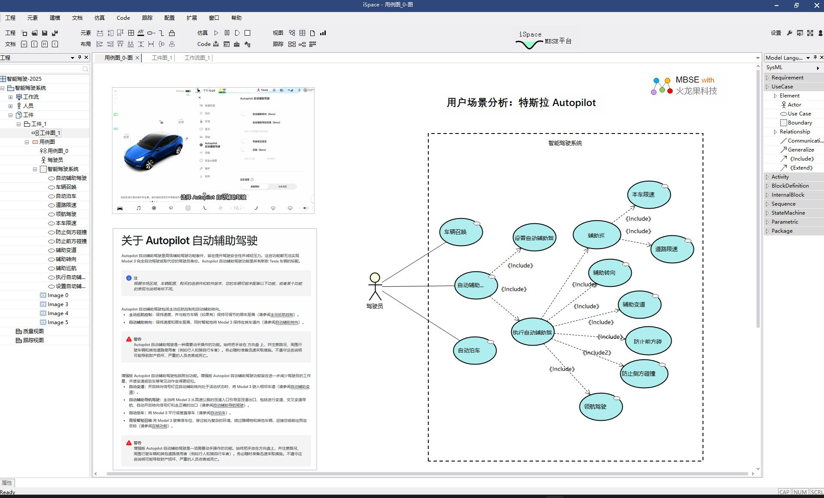Image resolution: width=824 pixels, height=498 pixels.
Task: Click the step simulation icon
Action: pos(237,33)
